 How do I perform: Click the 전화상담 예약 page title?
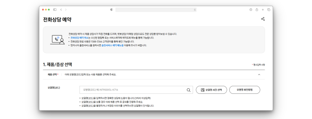pyautogui.click(x=57, y=20)
